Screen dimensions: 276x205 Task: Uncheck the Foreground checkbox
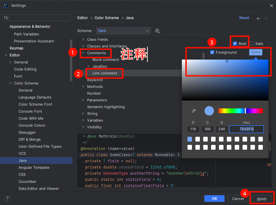pos(212,52)
